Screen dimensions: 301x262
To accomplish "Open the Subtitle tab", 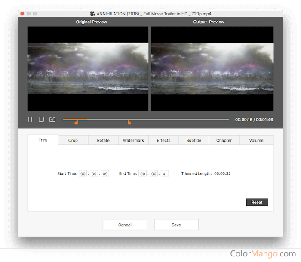I will (193, 140).
